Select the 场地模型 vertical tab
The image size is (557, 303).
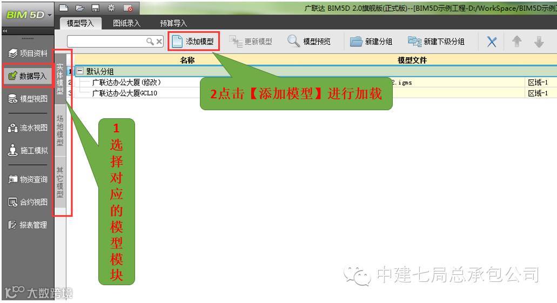60,130
